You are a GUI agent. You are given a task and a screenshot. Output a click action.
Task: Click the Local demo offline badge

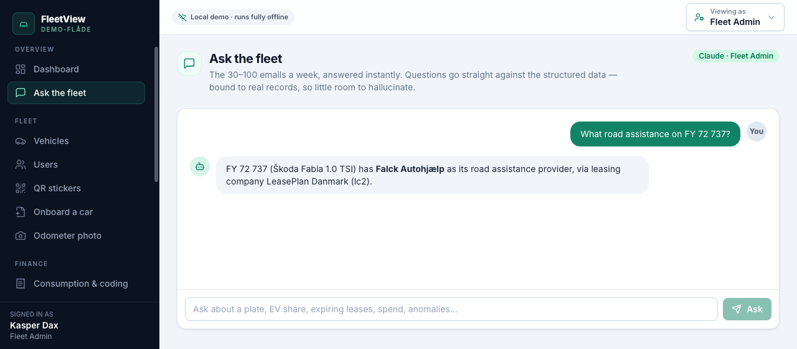point(233,17)
